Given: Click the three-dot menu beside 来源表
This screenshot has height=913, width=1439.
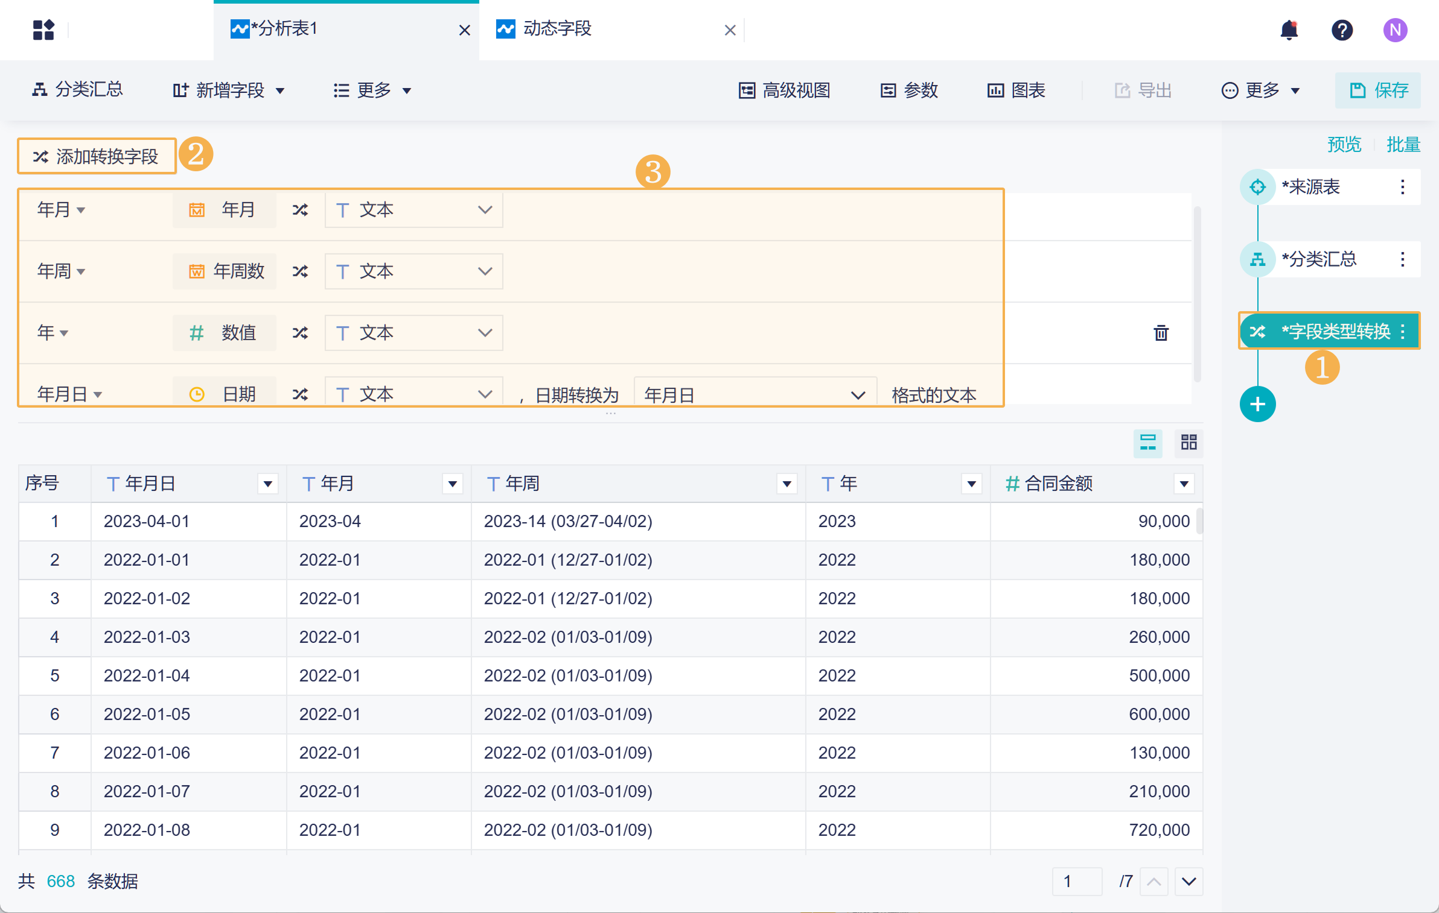Looking at the screenshot, I should pos(1402,187).
